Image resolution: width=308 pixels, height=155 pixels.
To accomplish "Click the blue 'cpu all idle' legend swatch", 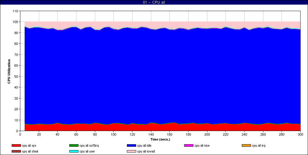I will (132, 145).
